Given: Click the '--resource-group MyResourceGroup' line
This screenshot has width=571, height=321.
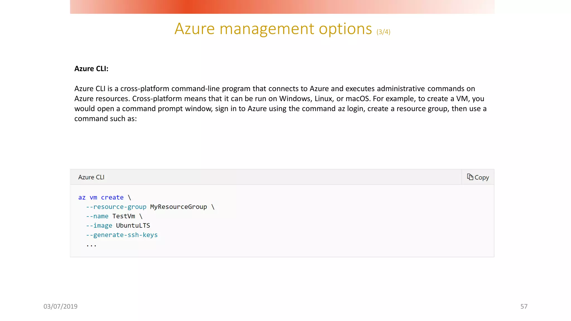Looking at the screenshot, I should [x=150, y=207].
